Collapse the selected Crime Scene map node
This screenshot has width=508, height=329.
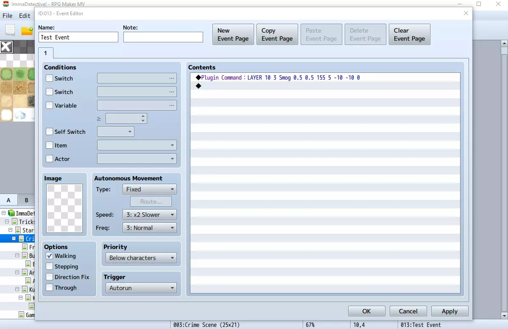[14, 239]
